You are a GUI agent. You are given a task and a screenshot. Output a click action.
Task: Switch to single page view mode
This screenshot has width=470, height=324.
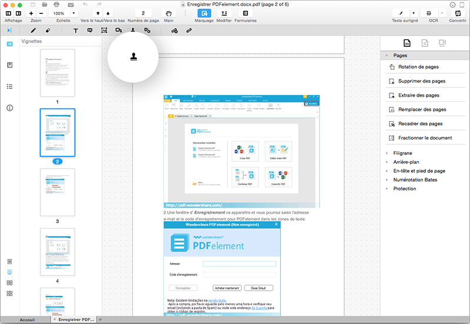point(9,261)
